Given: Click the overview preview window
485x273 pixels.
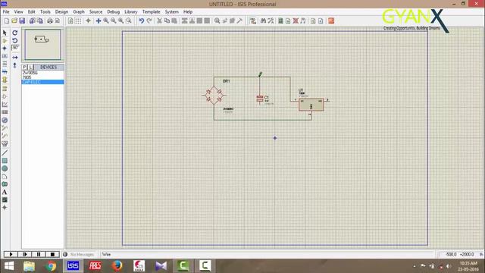Looking at the screenshot, I should (x=42, y=45).
